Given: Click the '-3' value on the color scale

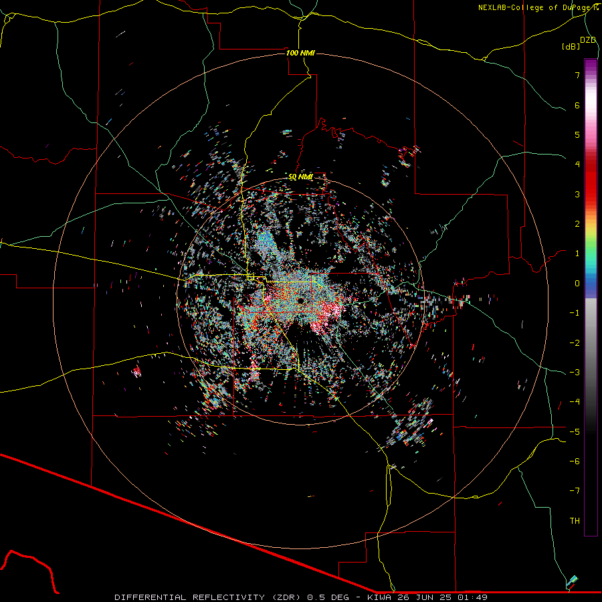Looking at the screenshot, I should 575,373.
